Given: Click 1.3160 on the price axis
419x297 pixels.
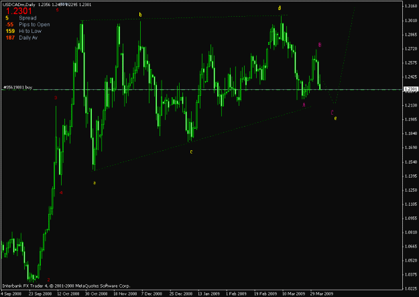Looking at the screenshot, I should point(411,7).
